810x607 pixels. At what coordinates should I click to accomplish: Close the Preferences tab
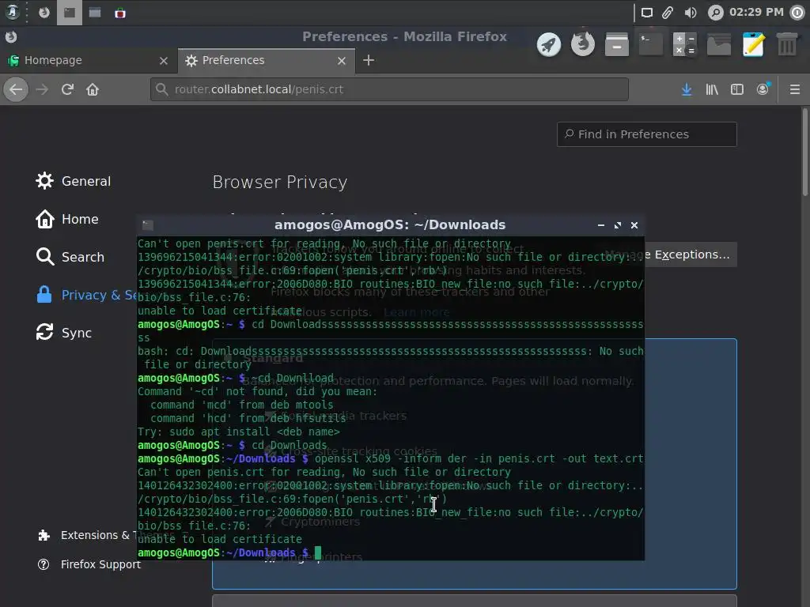(x=342, y=61)
